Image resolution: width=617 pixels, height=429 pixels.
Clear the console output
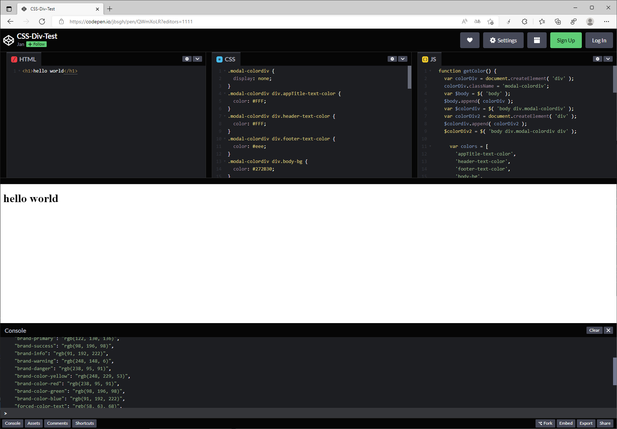[594, 330]
